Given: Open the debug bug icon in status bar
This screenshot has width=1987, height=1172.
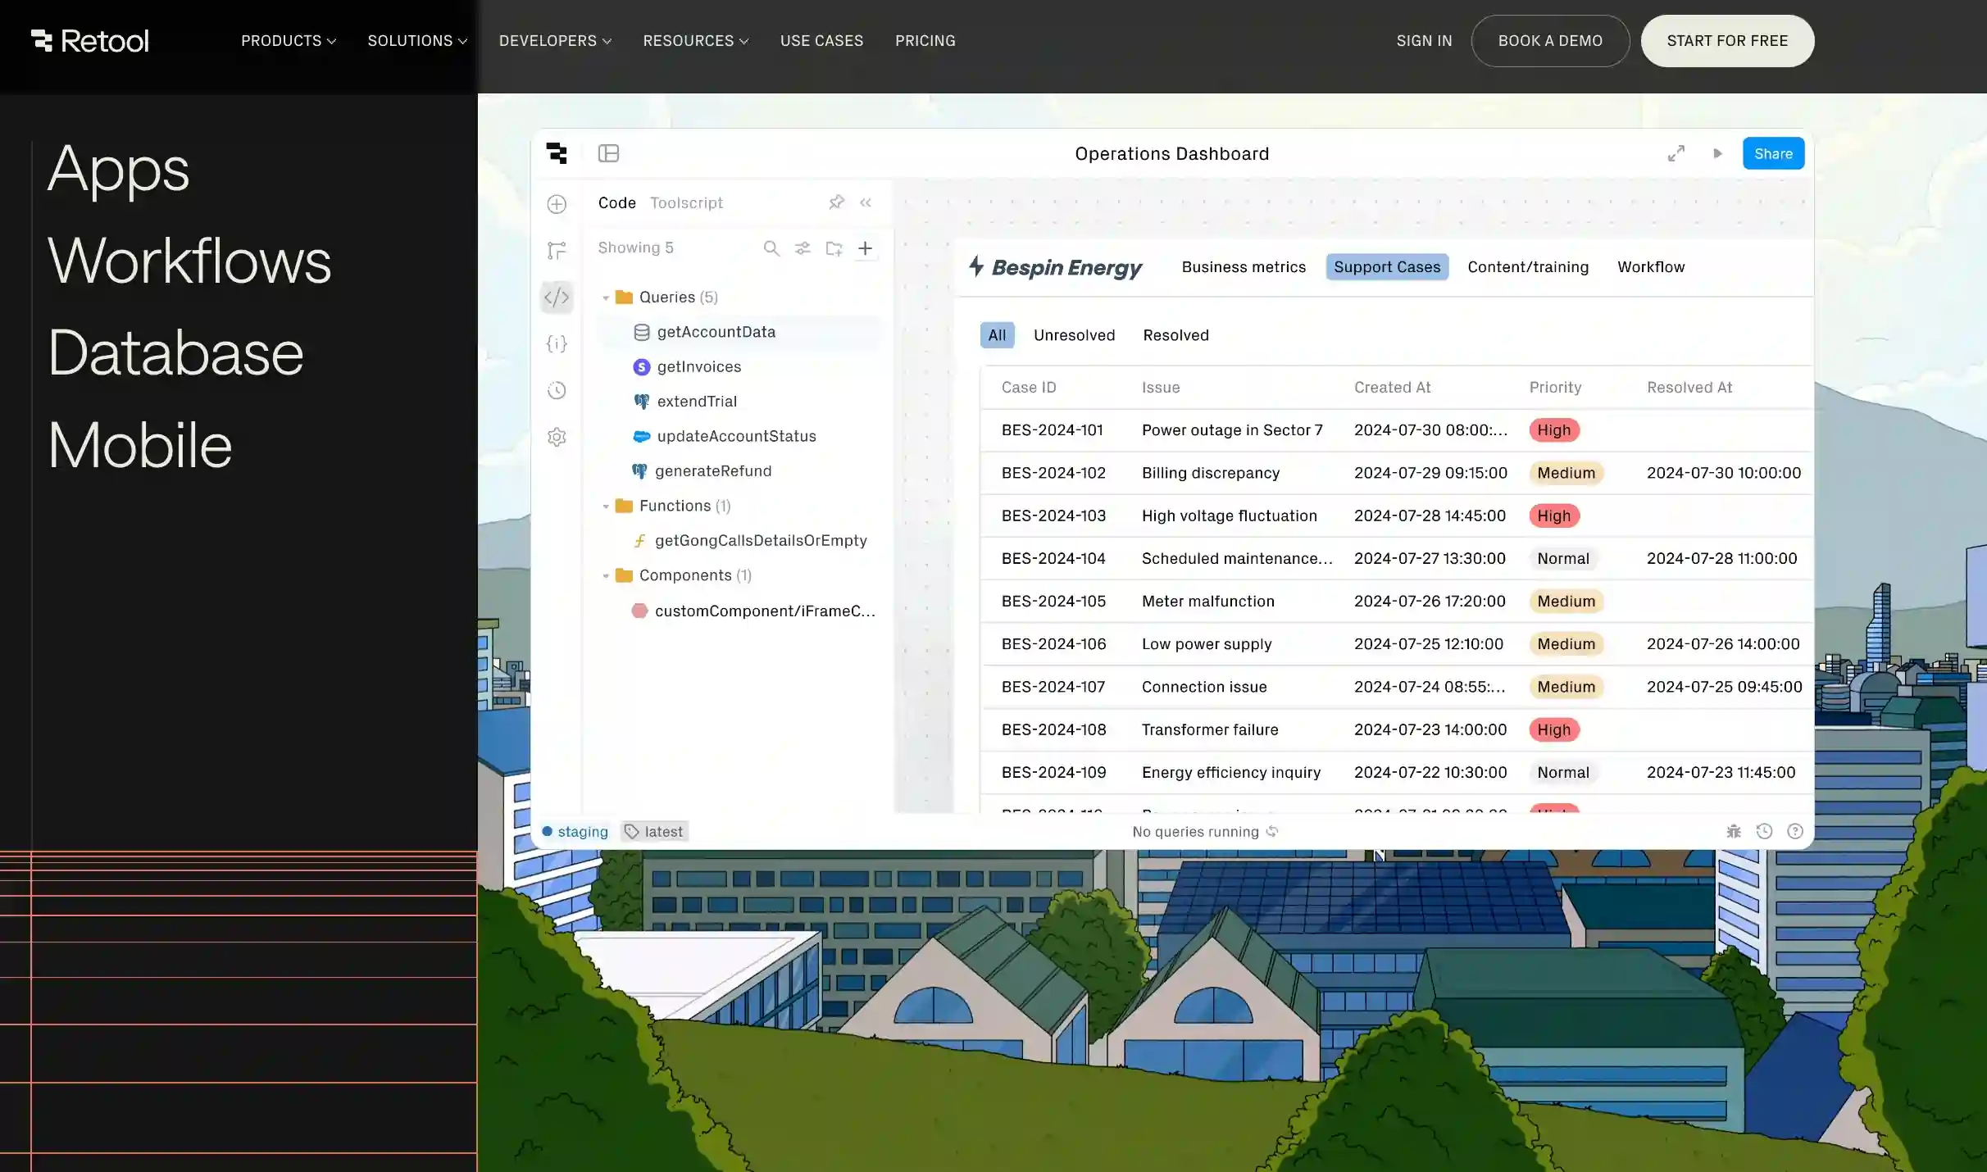Looking at the screenshot, I should [1734, 831].
